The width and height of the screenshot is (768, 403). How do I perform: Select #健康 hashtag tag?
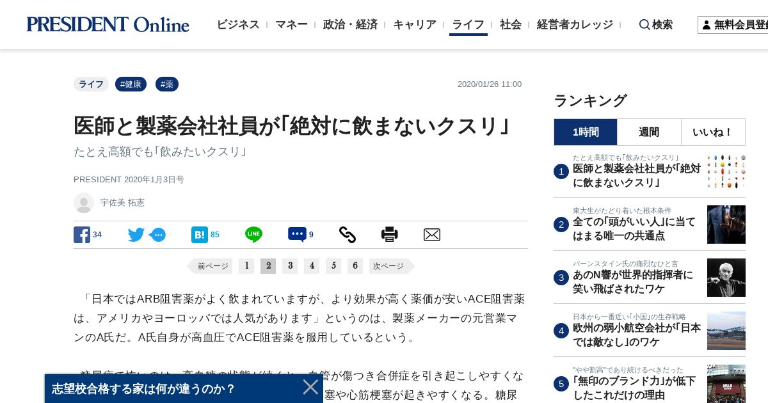pyautogui.click(x=131, y=84)
